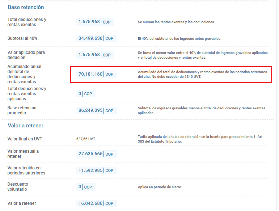279x211 pixels.
Task: Click the Valor final en UVT label
Action: coord(25,139)
